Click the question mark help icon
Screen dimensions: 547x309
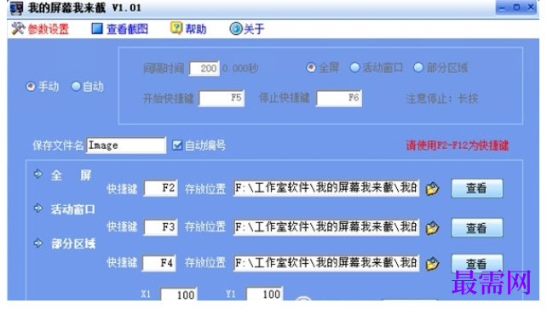pos(176,28)
